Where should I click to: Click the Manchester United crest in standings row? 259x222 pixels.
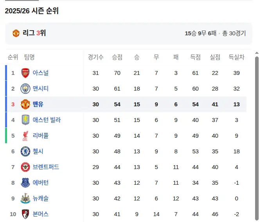pos(25,104)
